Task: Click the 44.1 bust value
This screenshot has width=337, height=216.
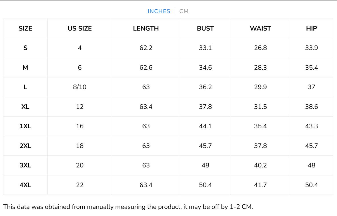Action: tap(205, 126)
